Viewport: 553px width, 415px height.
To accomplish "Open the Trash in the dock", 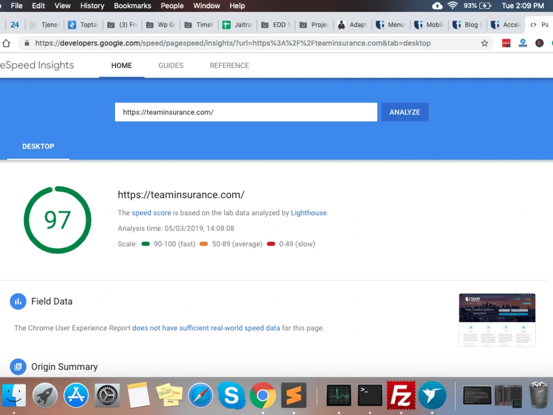I will pyautogui.click(x=539, y=395).
